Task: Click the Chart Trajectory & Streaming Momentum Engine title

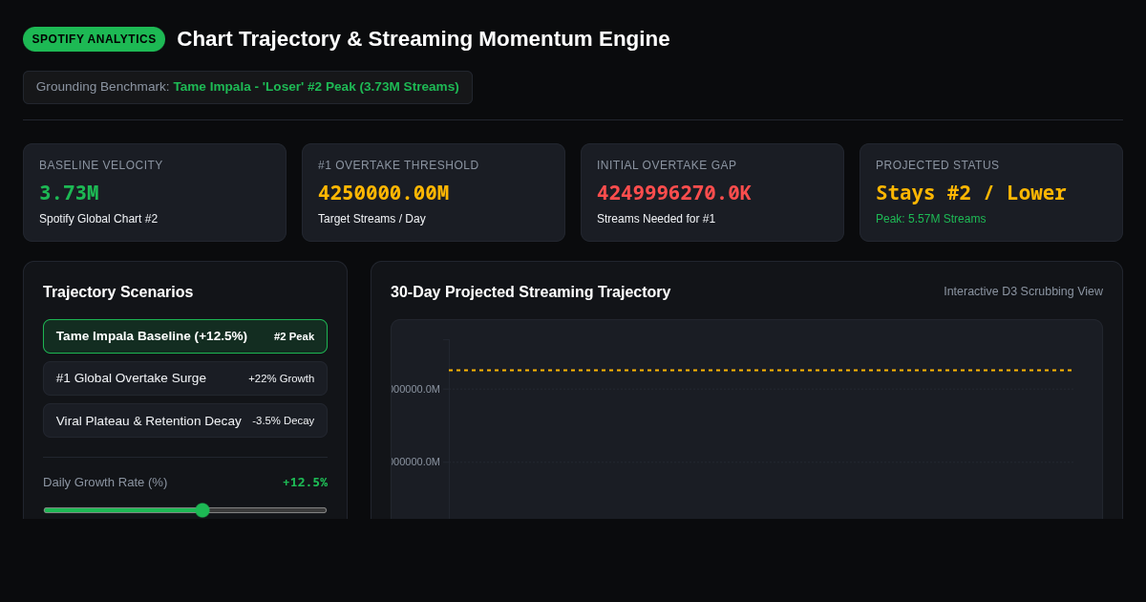Action: pyautogui.click(x=423, y=39)
